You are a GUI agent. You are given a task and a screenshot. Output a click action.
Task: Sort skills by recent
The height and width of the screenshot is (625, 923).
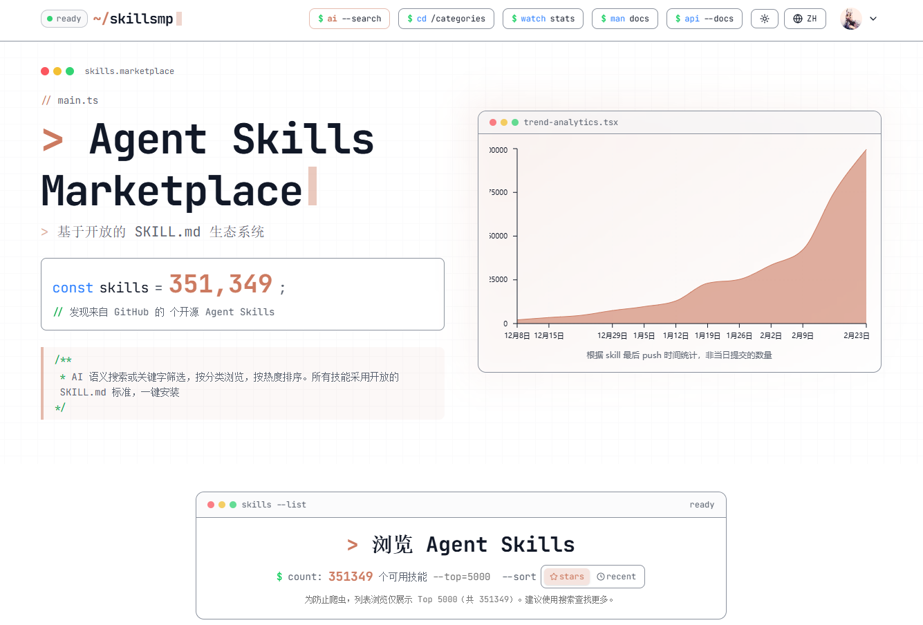coord(617,577)
